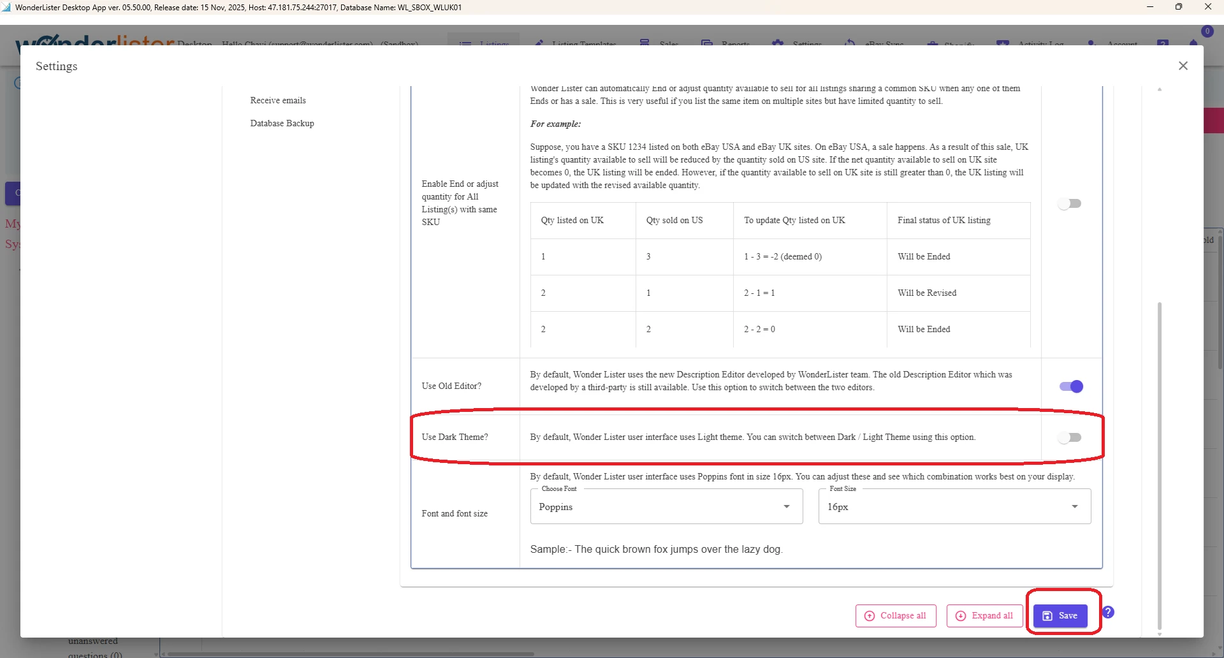Click the scroll-down arrow of settings panel
The width and height of the screenshot is (1224, 658).
pyautogui.click(x=1159, y=634)
